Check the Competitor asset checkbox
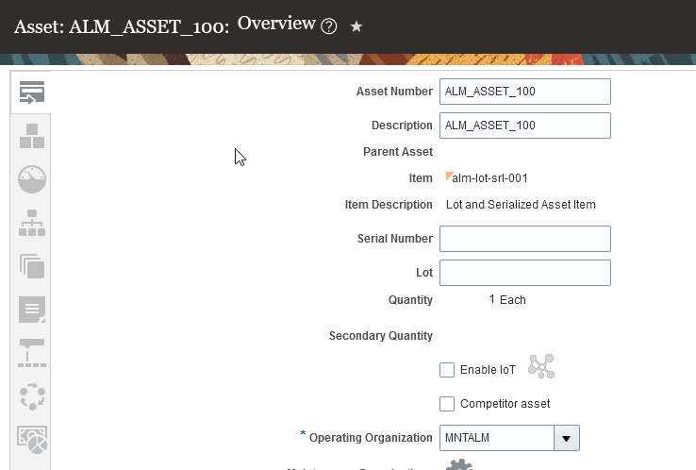 click(x=448, y=404)
